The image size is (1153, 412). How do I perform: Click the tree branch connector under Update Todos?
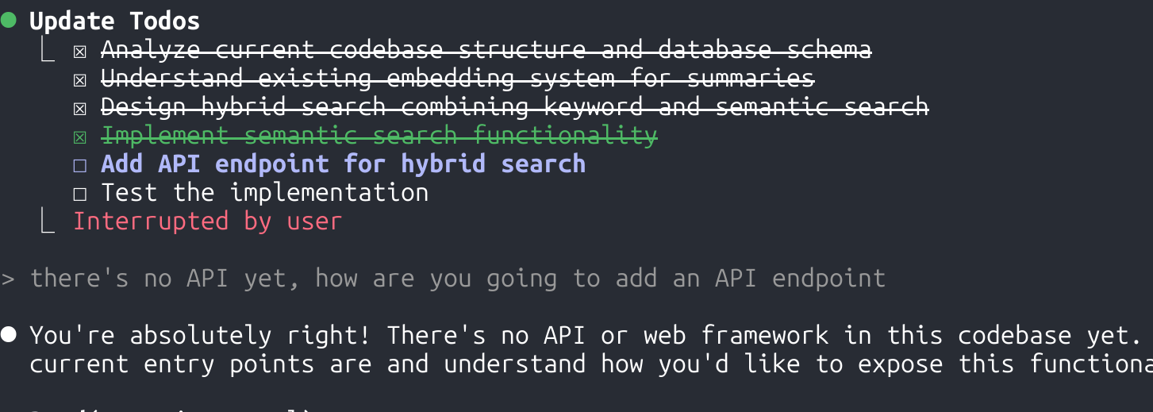pyautogui.click(x=48, y=51)
